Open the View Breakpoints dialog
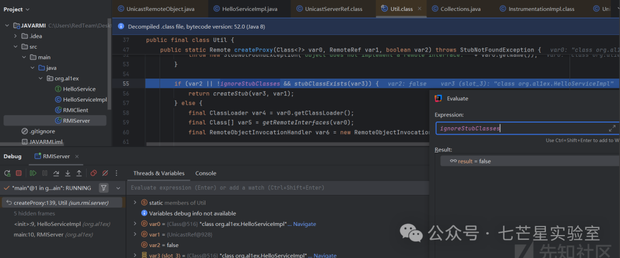 click(x=94, y=173)
